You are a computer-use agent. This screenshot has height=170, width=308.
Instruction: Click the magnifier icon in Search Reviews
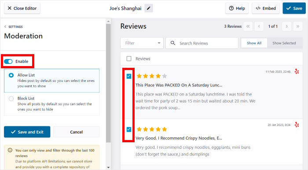pyautogui.click(x=172, y=43)
